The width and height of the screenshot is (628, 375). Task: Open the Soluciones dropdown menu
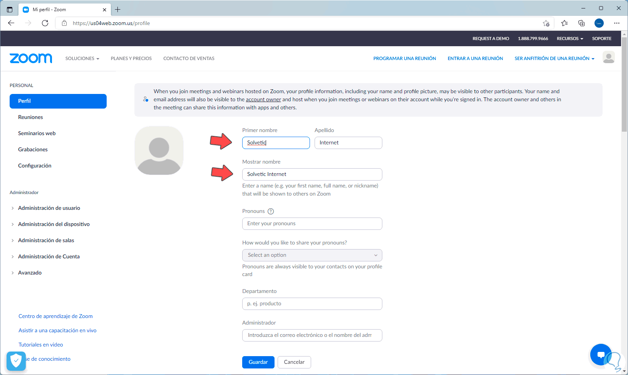(82, 59)
